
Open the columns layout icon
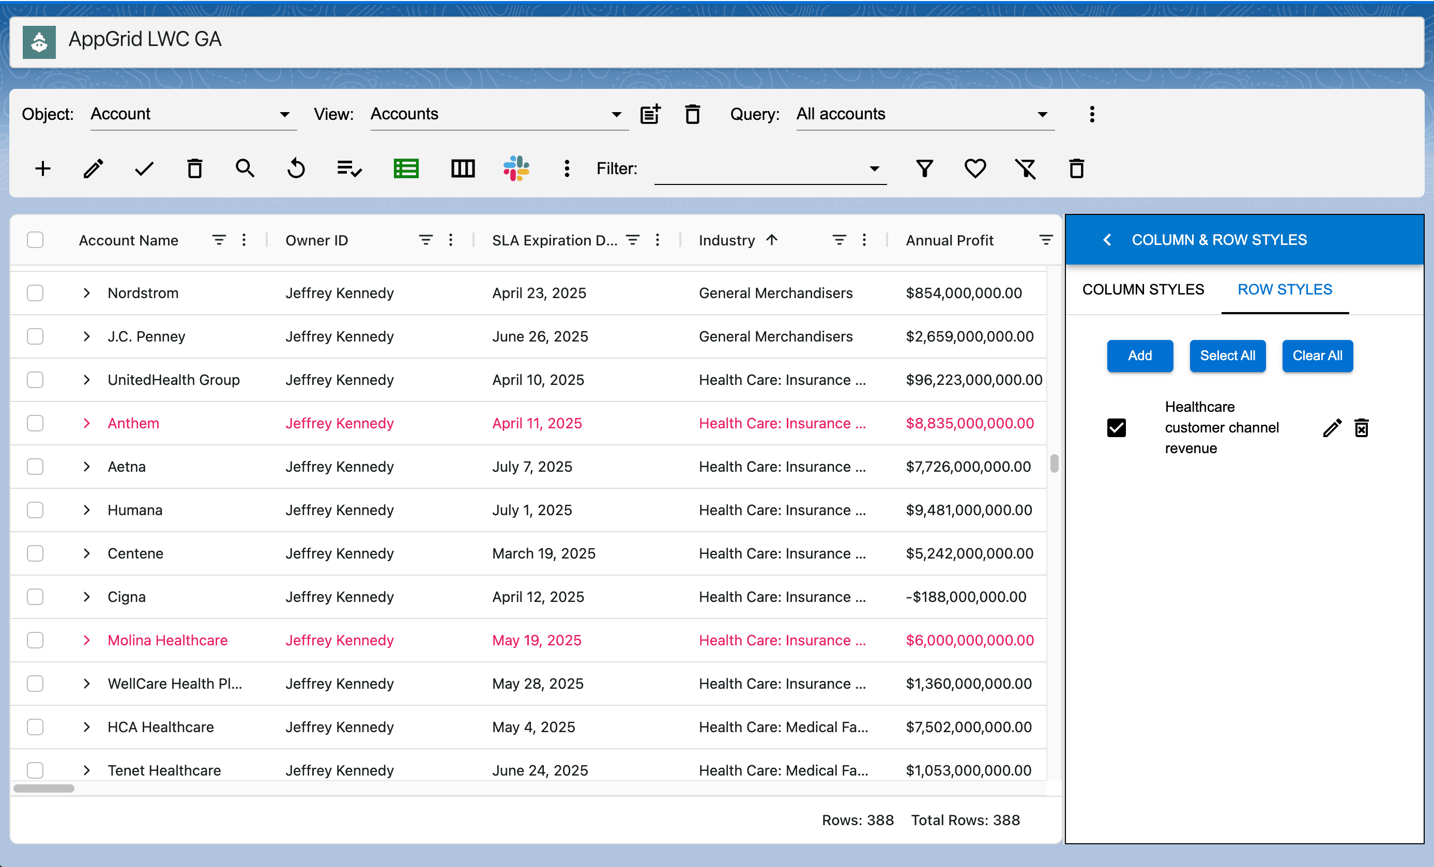coord(463,169)
